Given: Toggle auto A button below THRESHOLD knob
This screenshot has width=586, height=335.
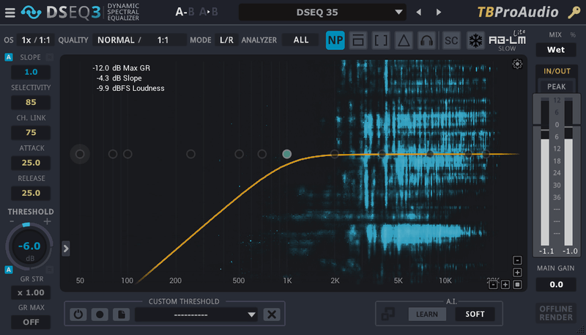Looking at the screenshot, I should pyautogui.click(x=9, y=270).
